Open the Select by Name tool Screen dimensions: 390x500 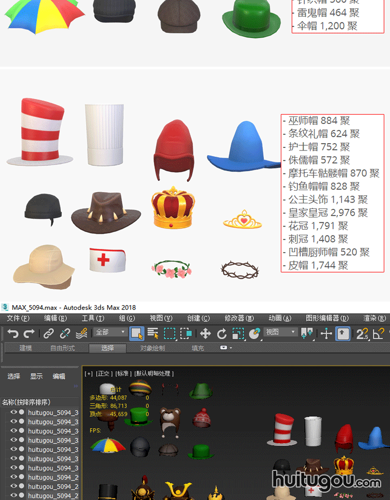[x=153, y=333]
